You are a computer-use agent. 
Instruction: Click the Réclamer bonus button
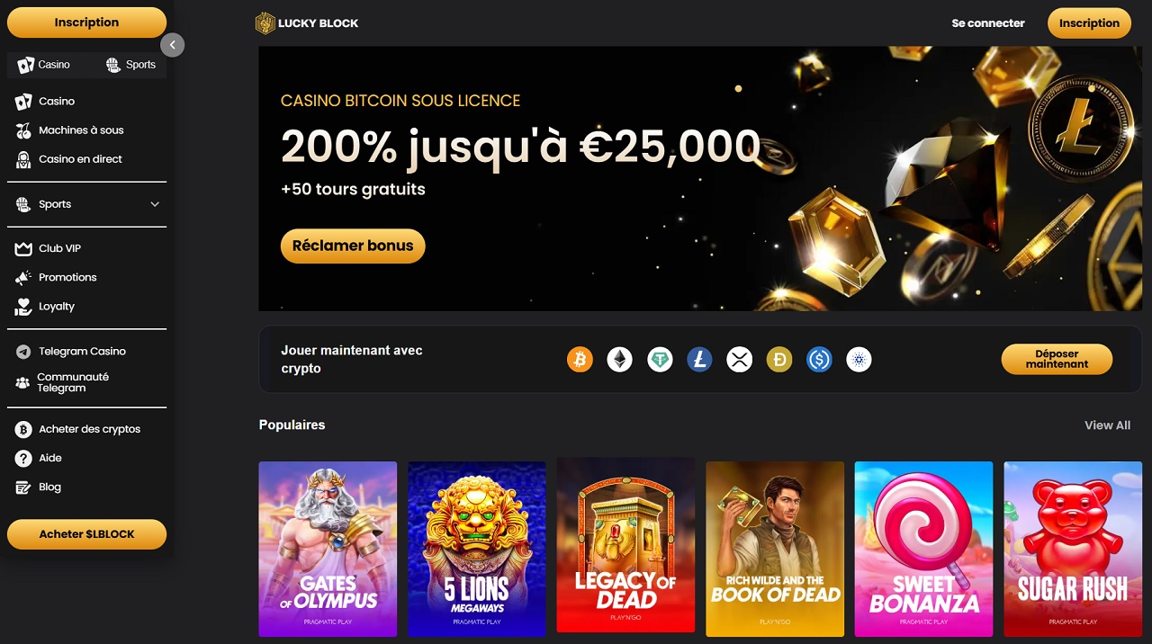tap(353, 246)
